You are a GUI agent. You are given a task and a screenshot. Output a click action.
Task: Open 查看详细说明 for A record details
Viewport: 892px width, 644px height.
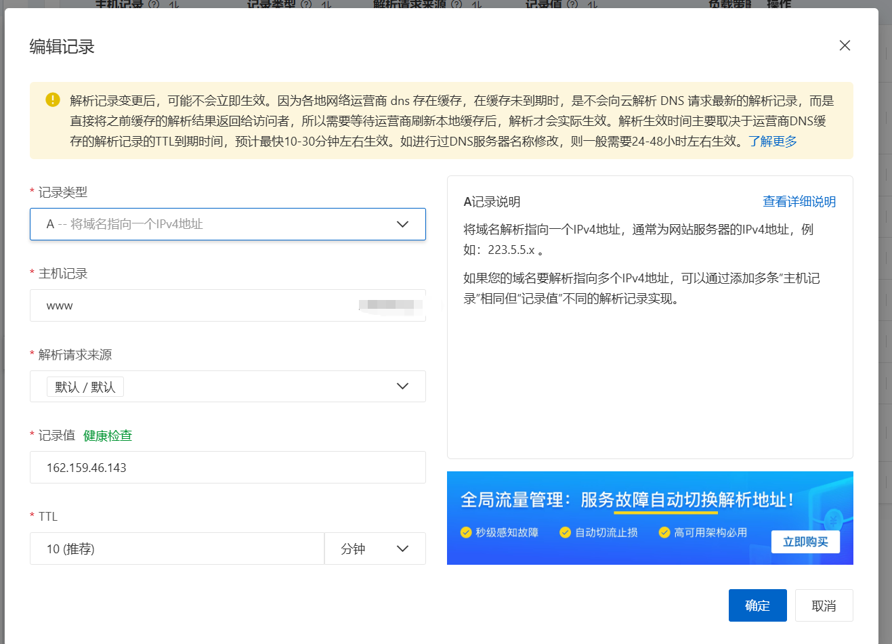pos(799,202)
